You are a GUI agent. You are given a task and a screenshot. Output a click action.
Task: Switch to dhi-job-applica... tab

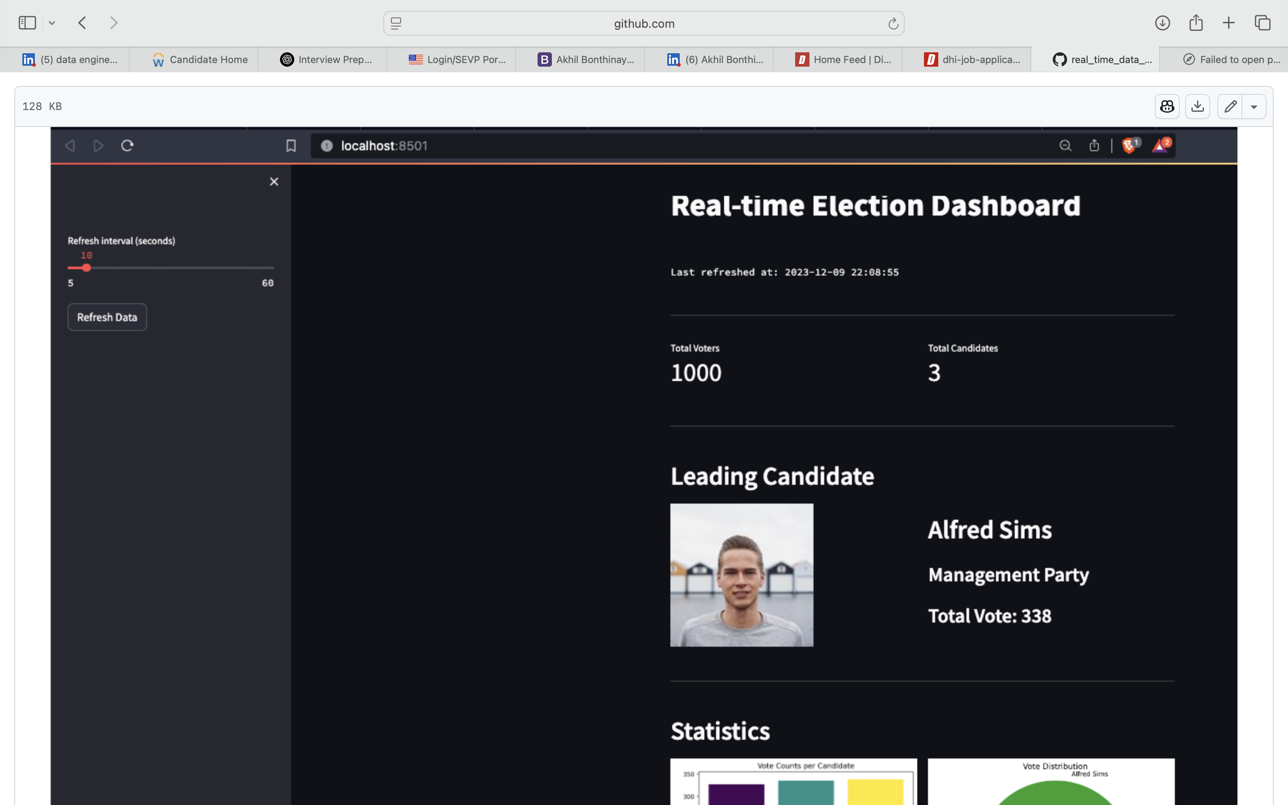[966, 59]
